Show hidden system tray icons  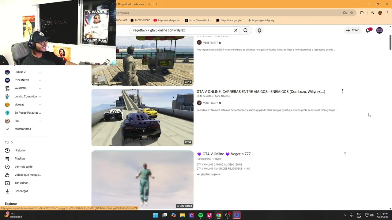[x=345, y=215]
